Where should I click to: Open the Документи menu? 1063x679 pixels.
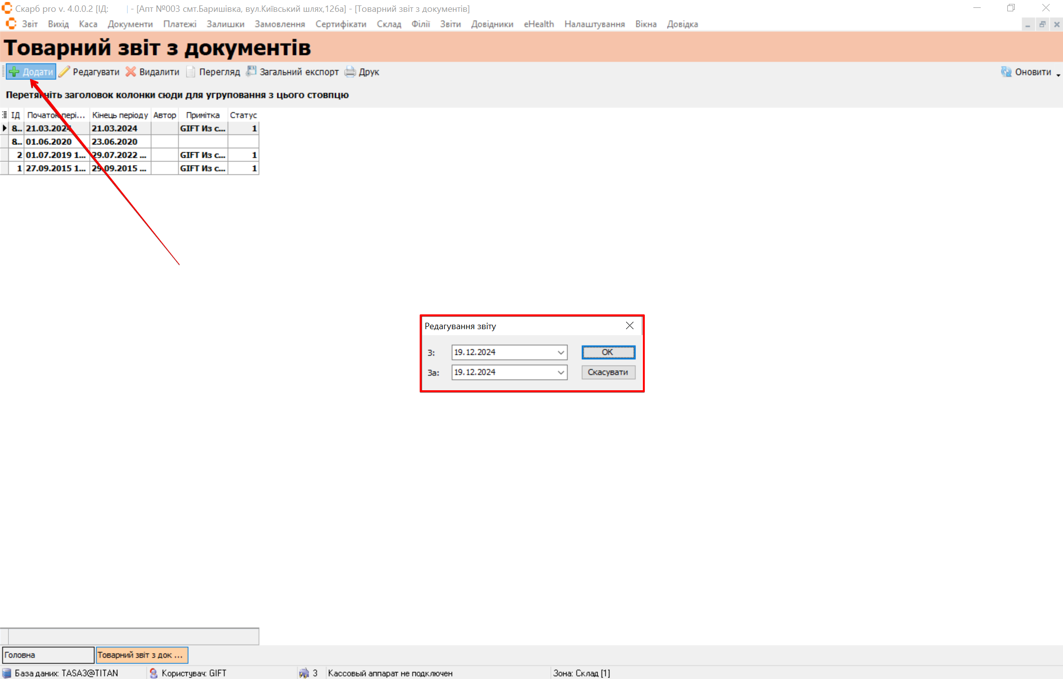130,24
